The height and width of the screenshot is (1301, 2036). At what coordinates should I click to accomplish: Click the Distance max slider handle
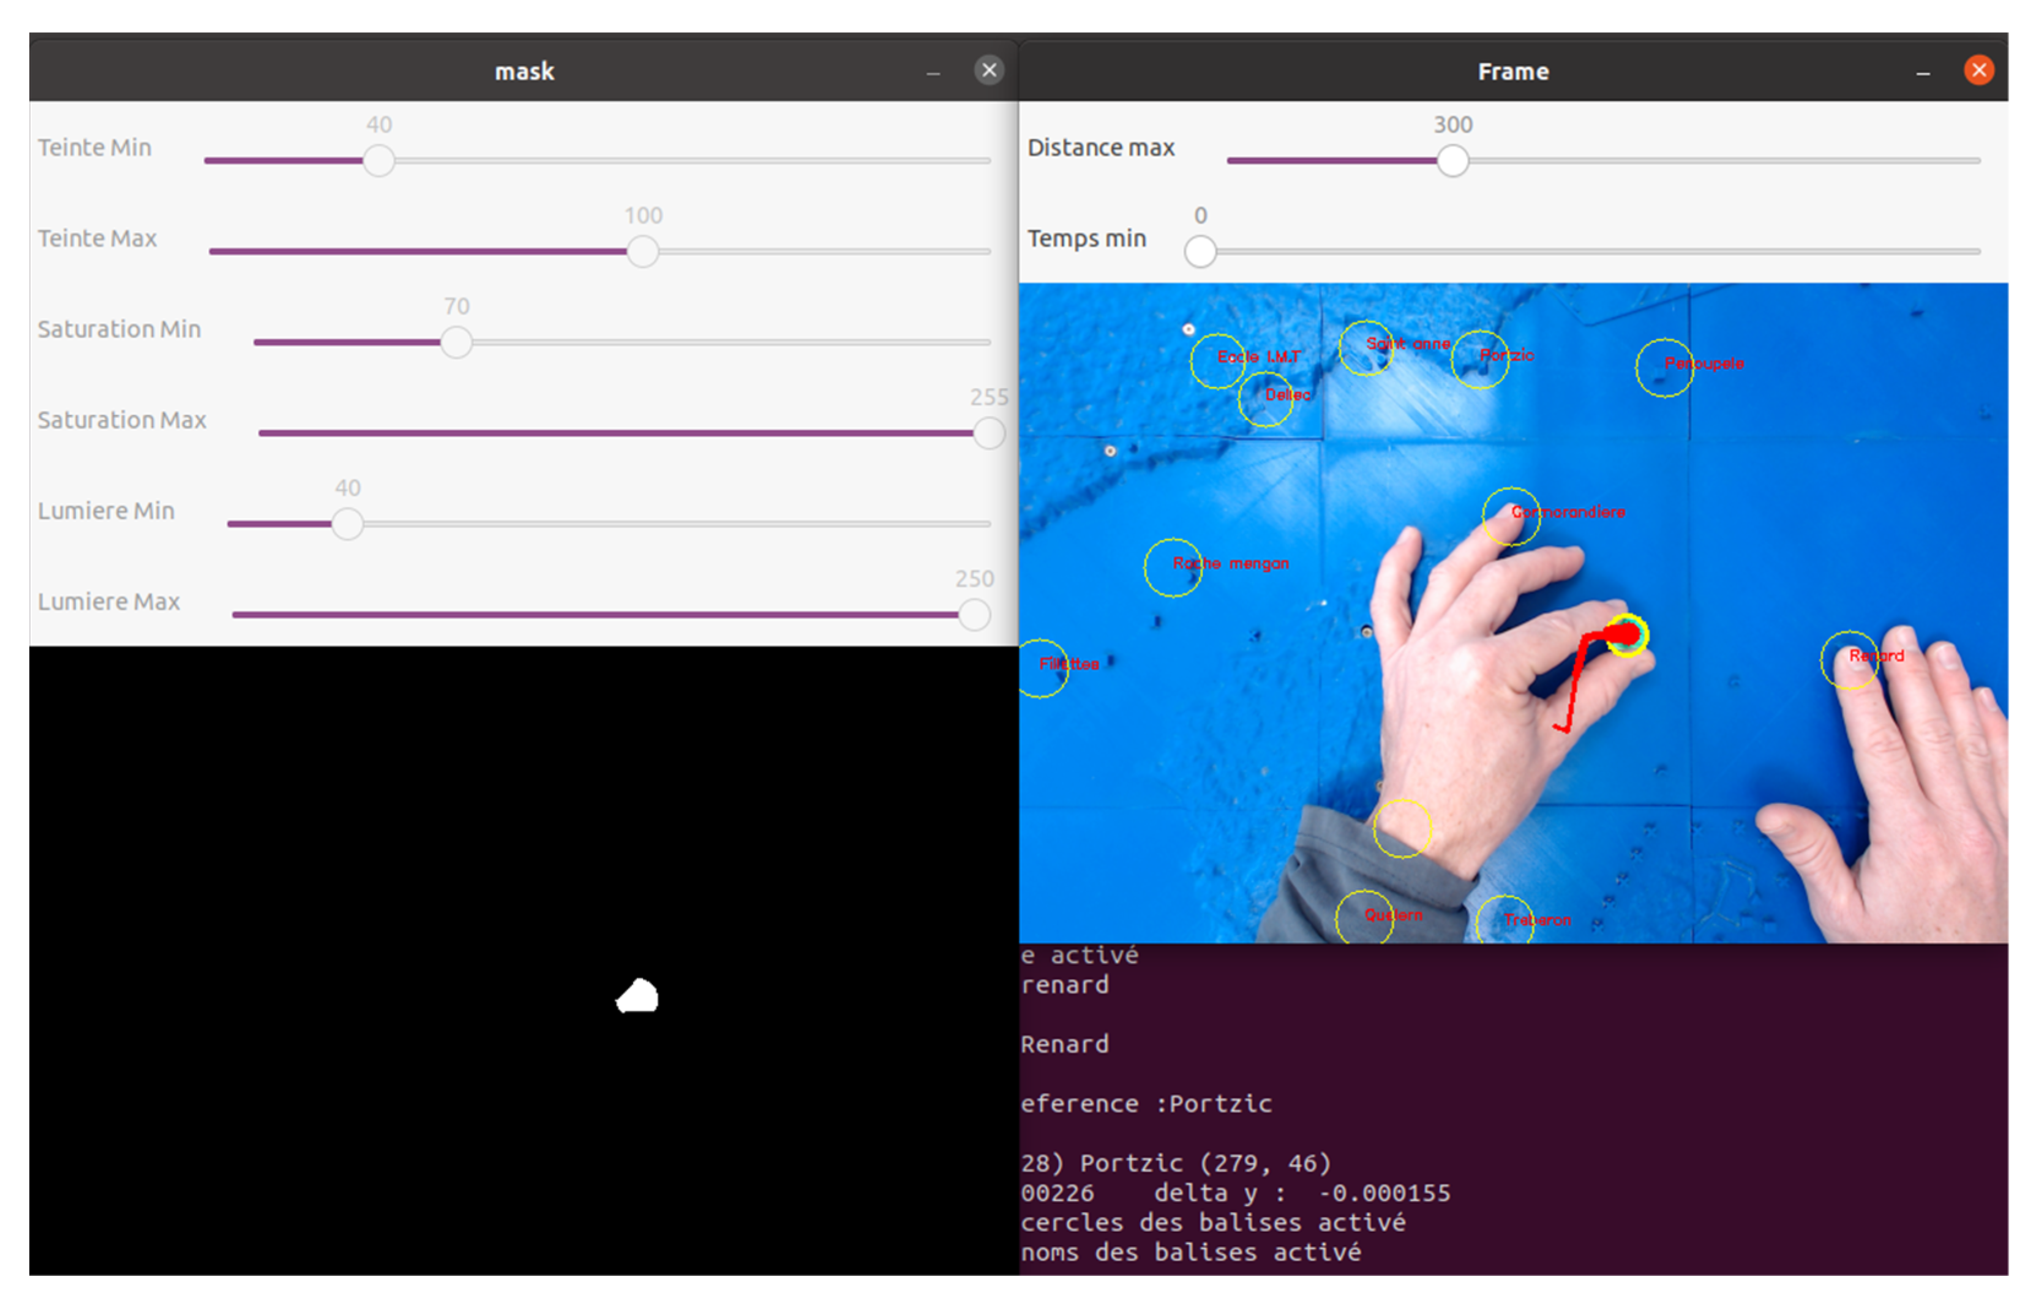click(1452, 160)
